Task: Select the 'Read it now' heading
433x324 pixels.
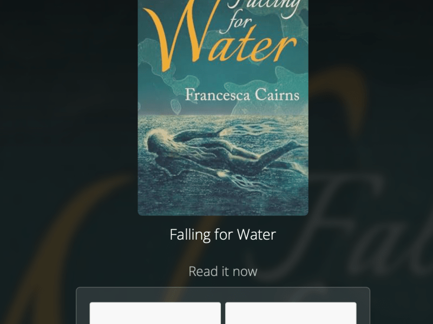Action: [223, 272]
